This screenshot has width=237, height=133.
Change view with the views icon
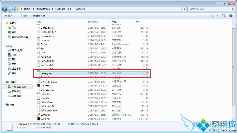pos(213,16)
